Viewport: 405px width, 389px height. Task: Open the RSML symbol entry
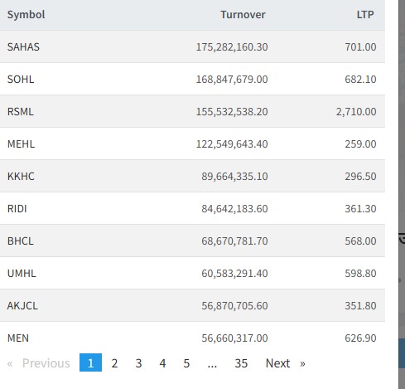pyautogui.click(x=21, y=111)
